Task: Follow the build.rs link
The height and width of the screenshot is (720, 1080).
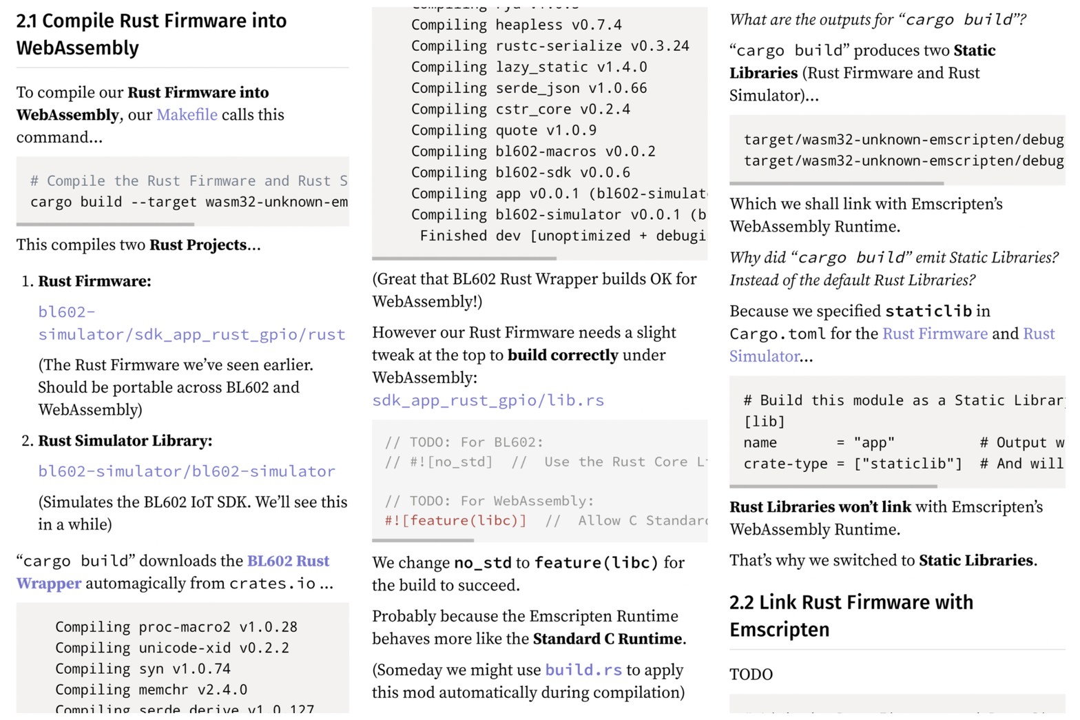Action: coord(583,670)
